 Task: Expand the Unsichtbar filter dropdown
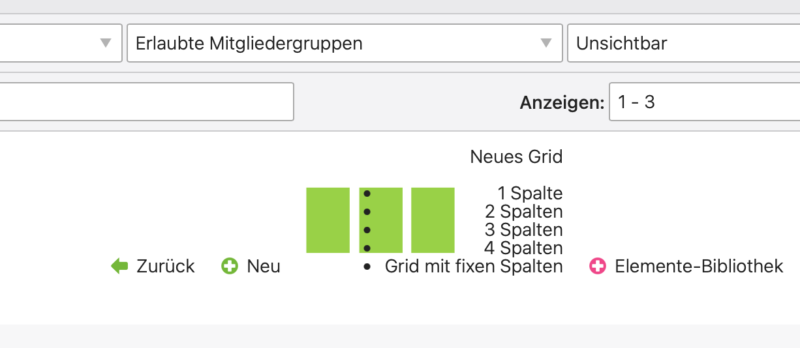click(683, 44)
